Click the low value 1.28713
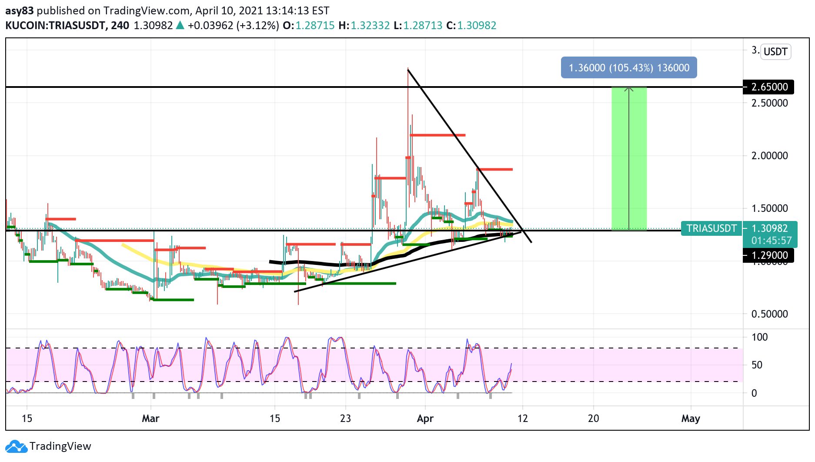This screenshot has width=815, height=462. 423,25
